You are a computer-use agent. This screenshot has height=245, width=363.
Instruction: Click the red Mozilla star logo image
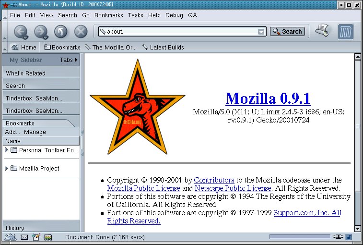[138, 107]
